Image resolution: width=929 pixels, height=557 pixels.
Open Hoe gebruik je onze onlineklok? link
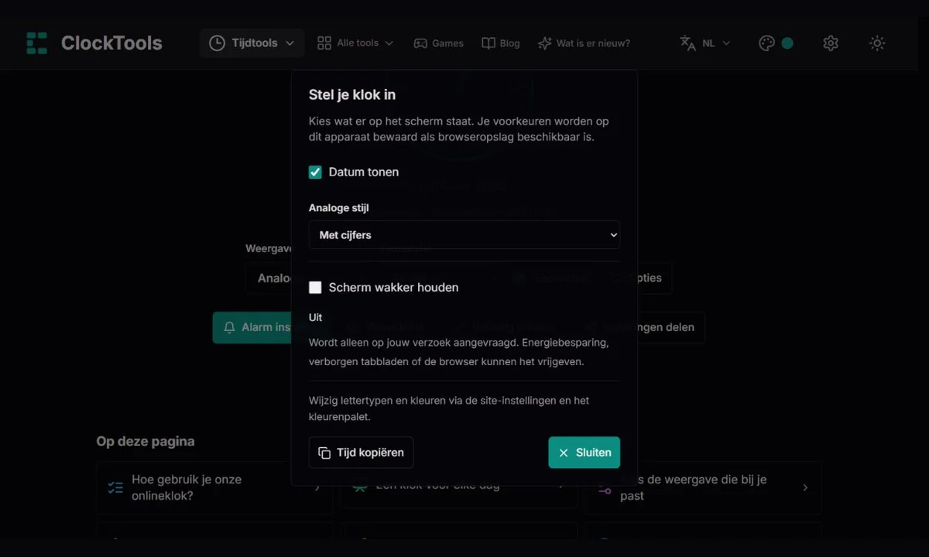(214, 487)
